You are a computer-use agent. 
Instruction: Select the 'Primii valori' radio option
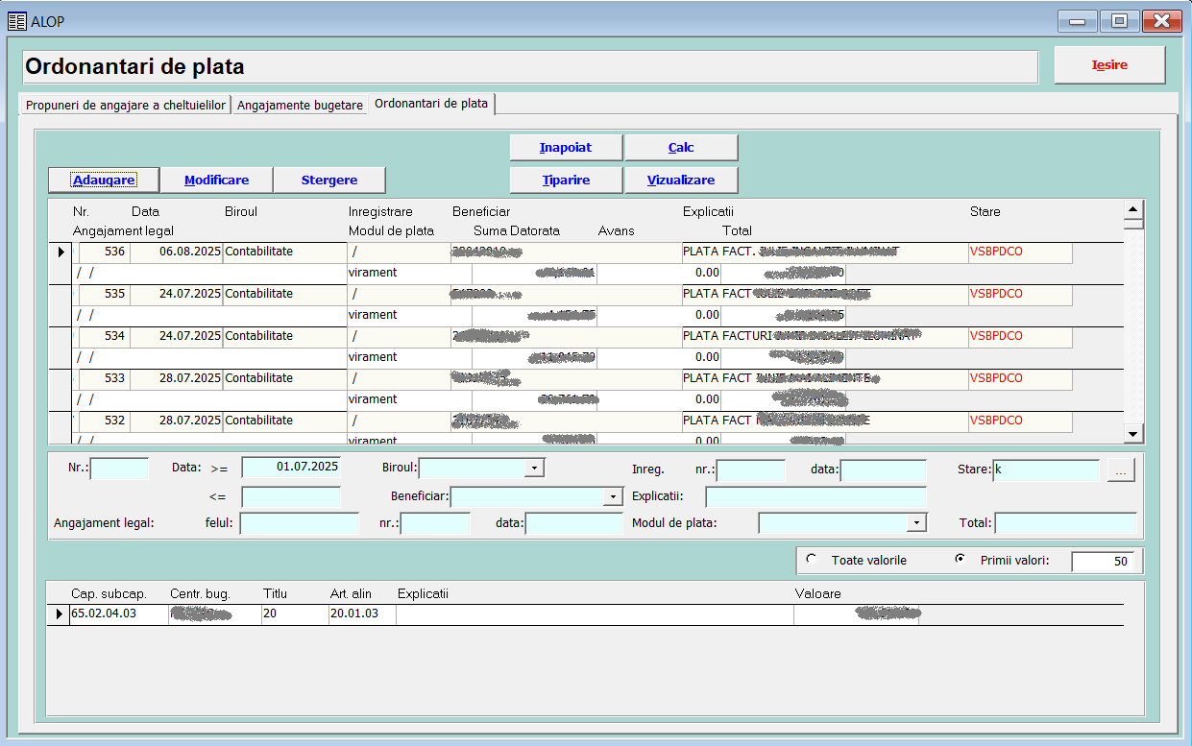(960, 560)
